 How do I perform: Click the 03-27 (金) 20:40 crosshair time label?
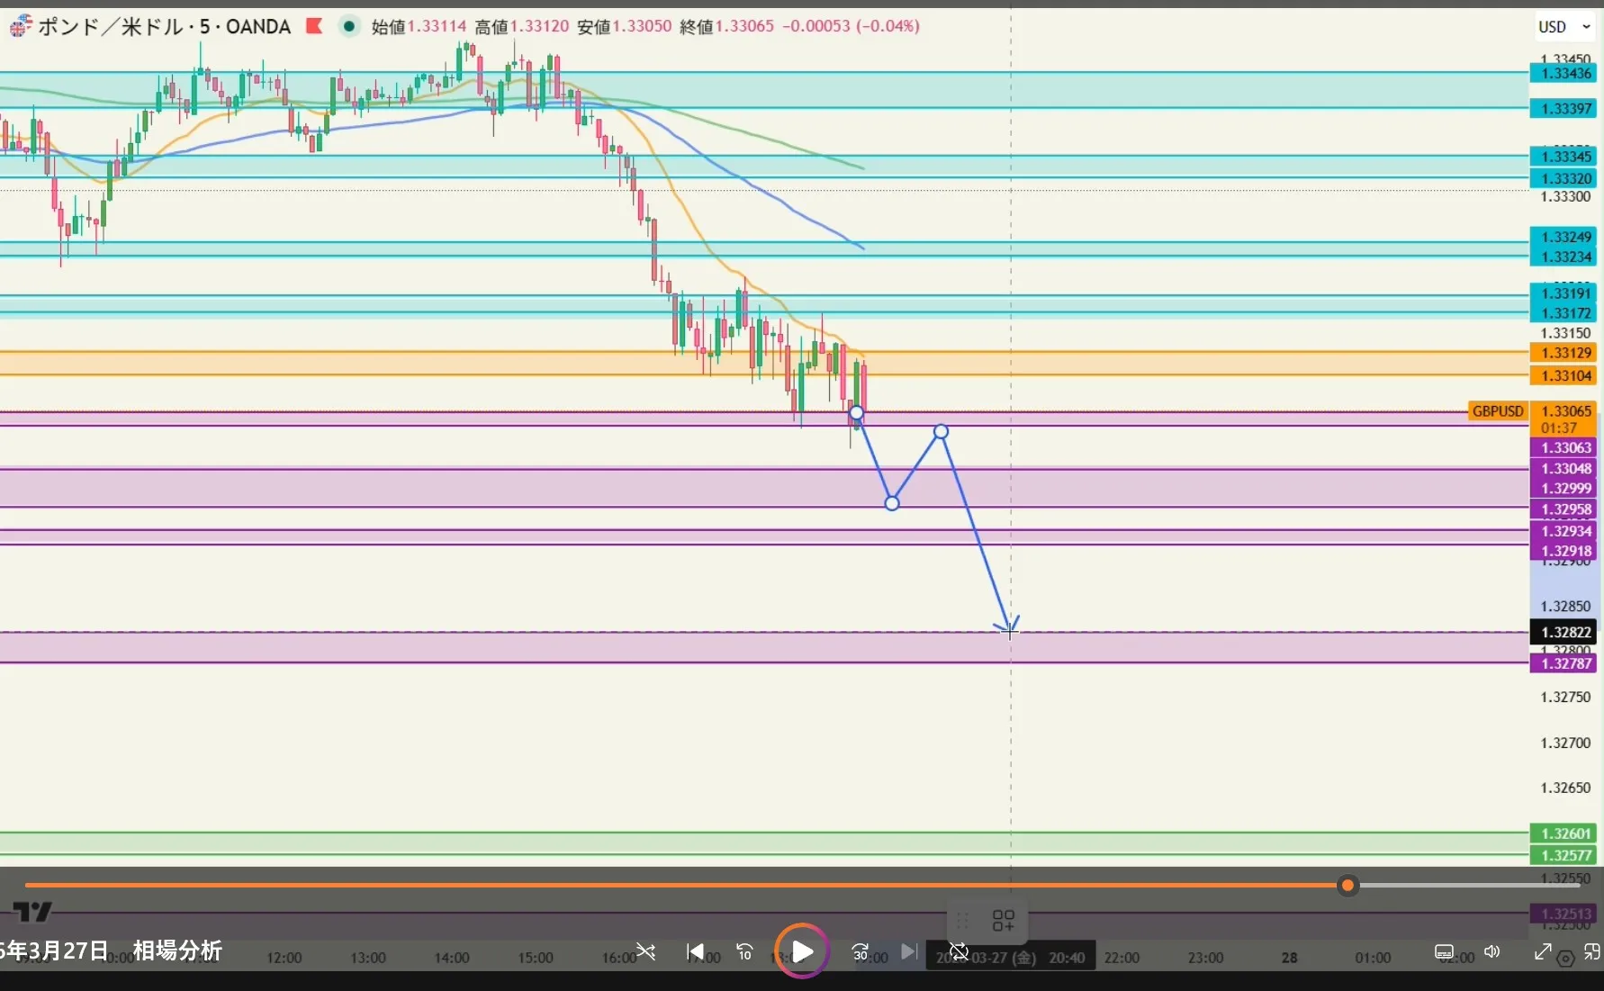pos(1011,957)
